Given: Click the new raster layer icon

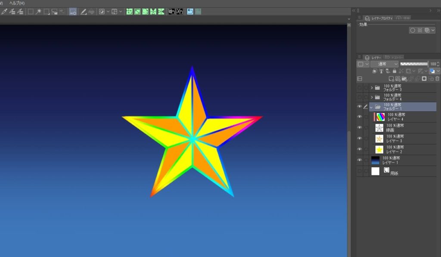Looking at the screenshot, I should pos(391,79).
